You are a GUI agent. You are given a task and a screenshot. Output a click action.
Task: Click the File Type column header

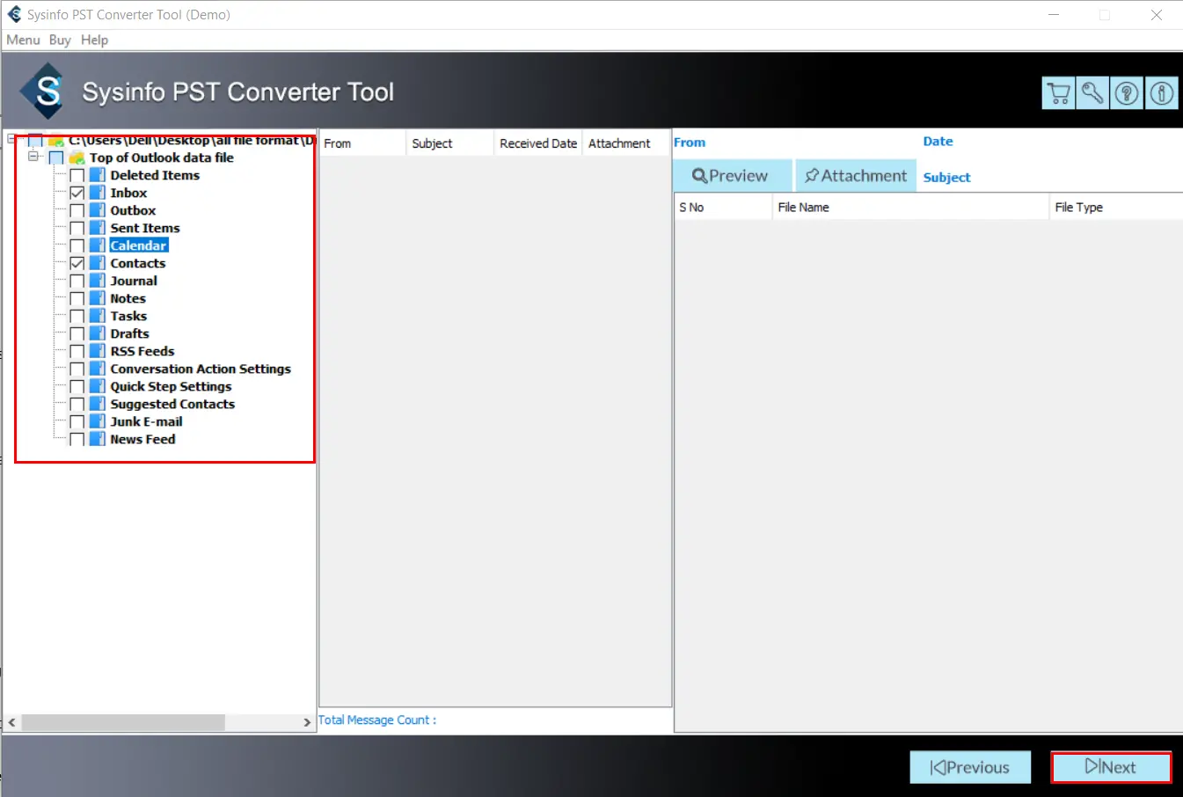pos(1116,207)
